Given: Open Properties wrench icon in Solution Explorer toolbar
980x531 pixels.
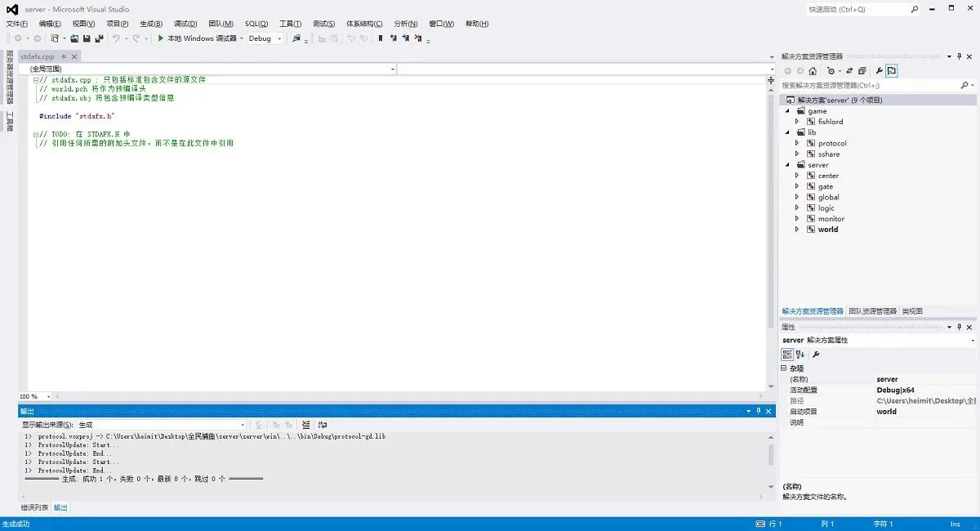Looking at the screenshot, I should tap(879, 71).
